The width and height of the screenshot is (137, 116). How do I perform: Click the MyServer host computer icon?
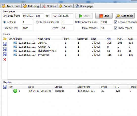(x=15, y=55)
